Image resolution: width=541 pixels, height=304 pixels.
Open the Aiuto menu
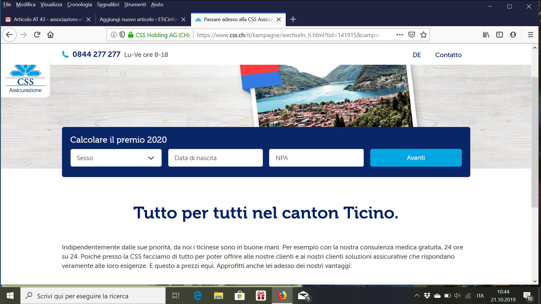[x=157, y=5]
